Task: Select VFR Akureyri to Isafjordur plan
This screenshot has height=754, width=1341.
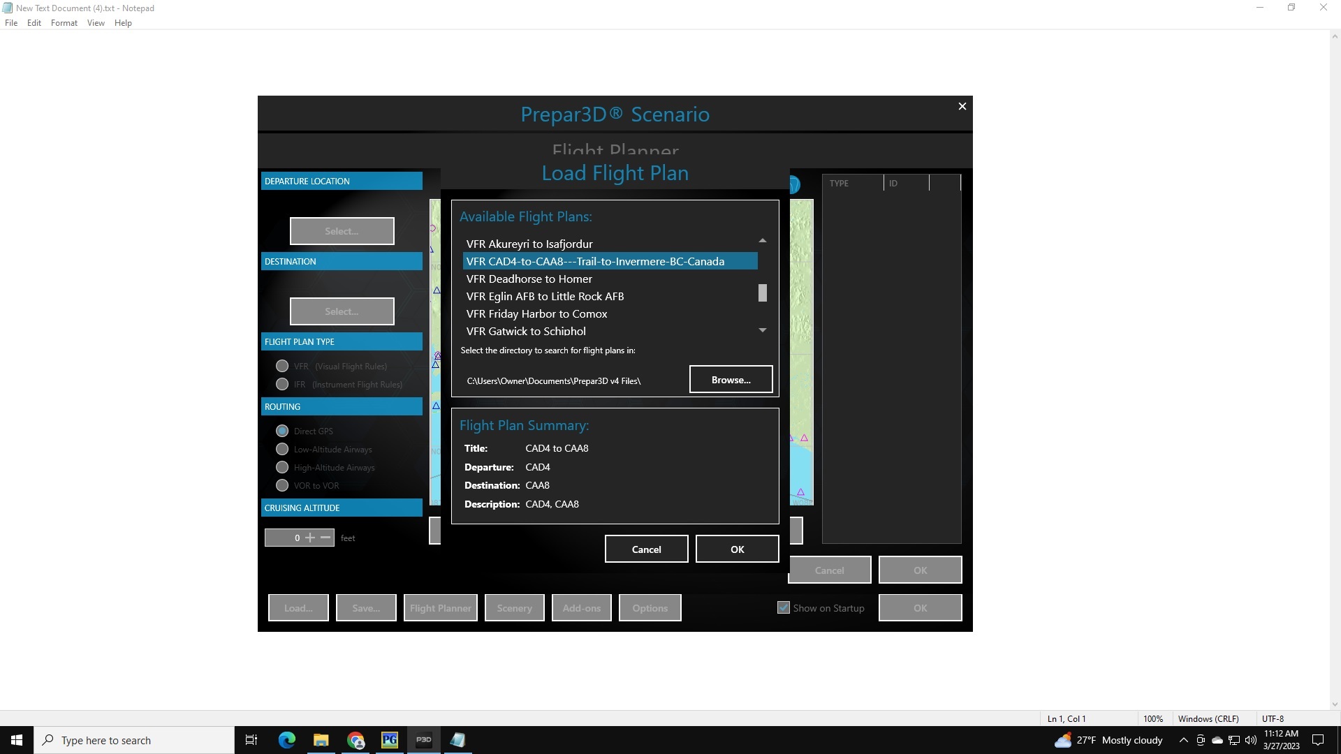Action: tap(610, 244)
